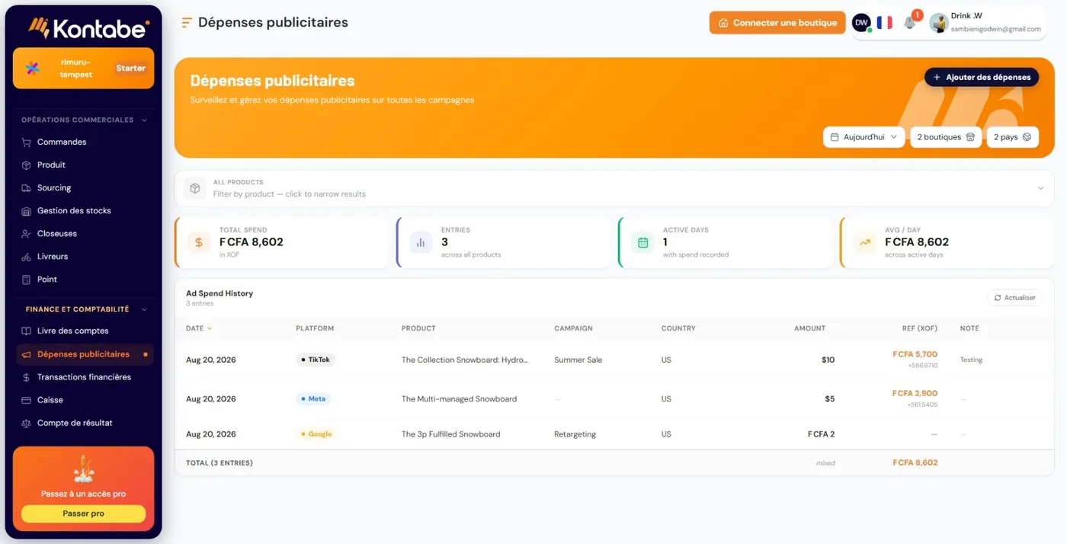This screenshot has width=1067, height=544.
Task: Click the Total Spend dollar icon
Action: point(199,242)
